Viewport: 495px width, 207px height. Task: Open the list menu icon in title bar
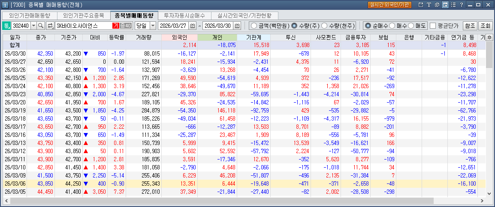pyautogui.click(x=453, y=5)
